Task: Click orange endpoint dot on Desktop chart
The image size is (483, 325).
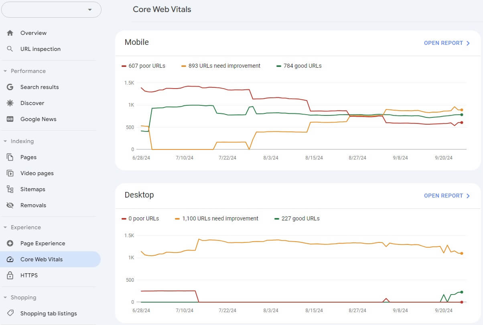Action: pyautogui.click(x=462, y=253)
